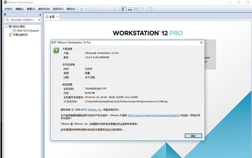252x158 pixels.
Task: Click the Enter Full Screen toolbar icon
Action: pyautogui.click(x=136, y=9)
